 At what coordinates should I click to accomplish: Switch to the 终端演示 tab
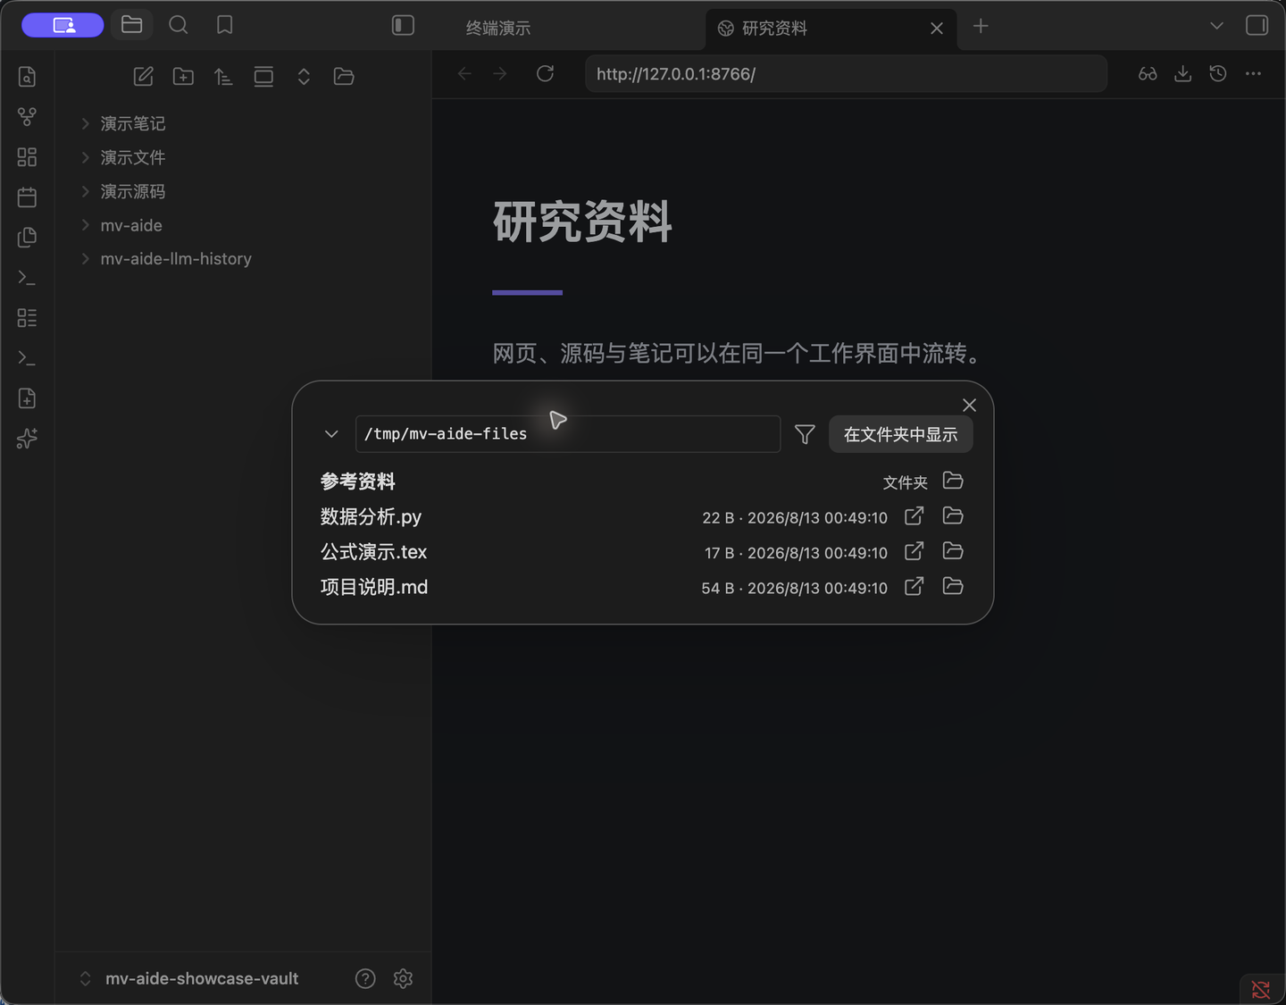click(498, 28)
